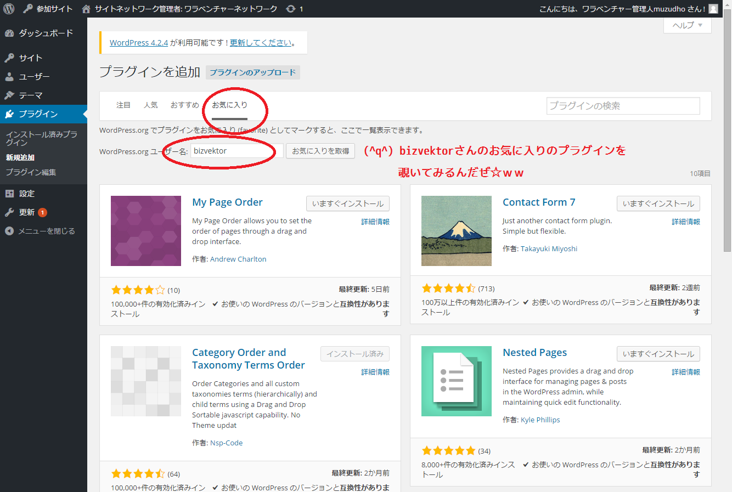Open 詳細情報 for Category Order plugin
Screen dimensions: 732x492
click(x=375, y=372)
